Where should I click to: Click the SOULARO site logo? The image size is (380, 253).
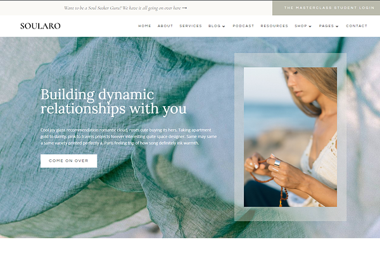point(41,26)
